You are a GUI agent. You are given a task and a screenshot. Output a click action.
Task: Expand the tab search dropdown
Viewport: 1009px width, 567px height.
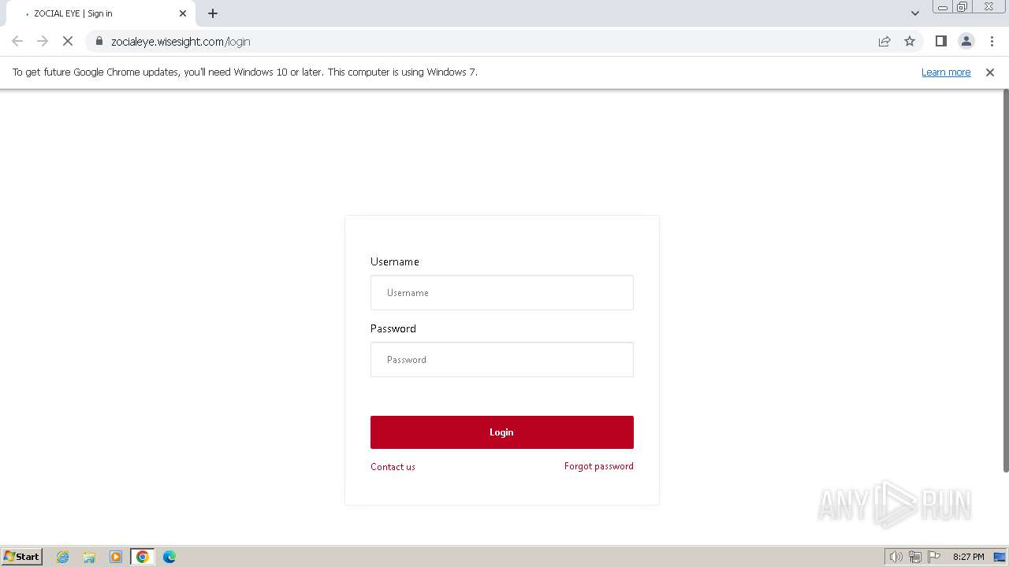[915, 13]
